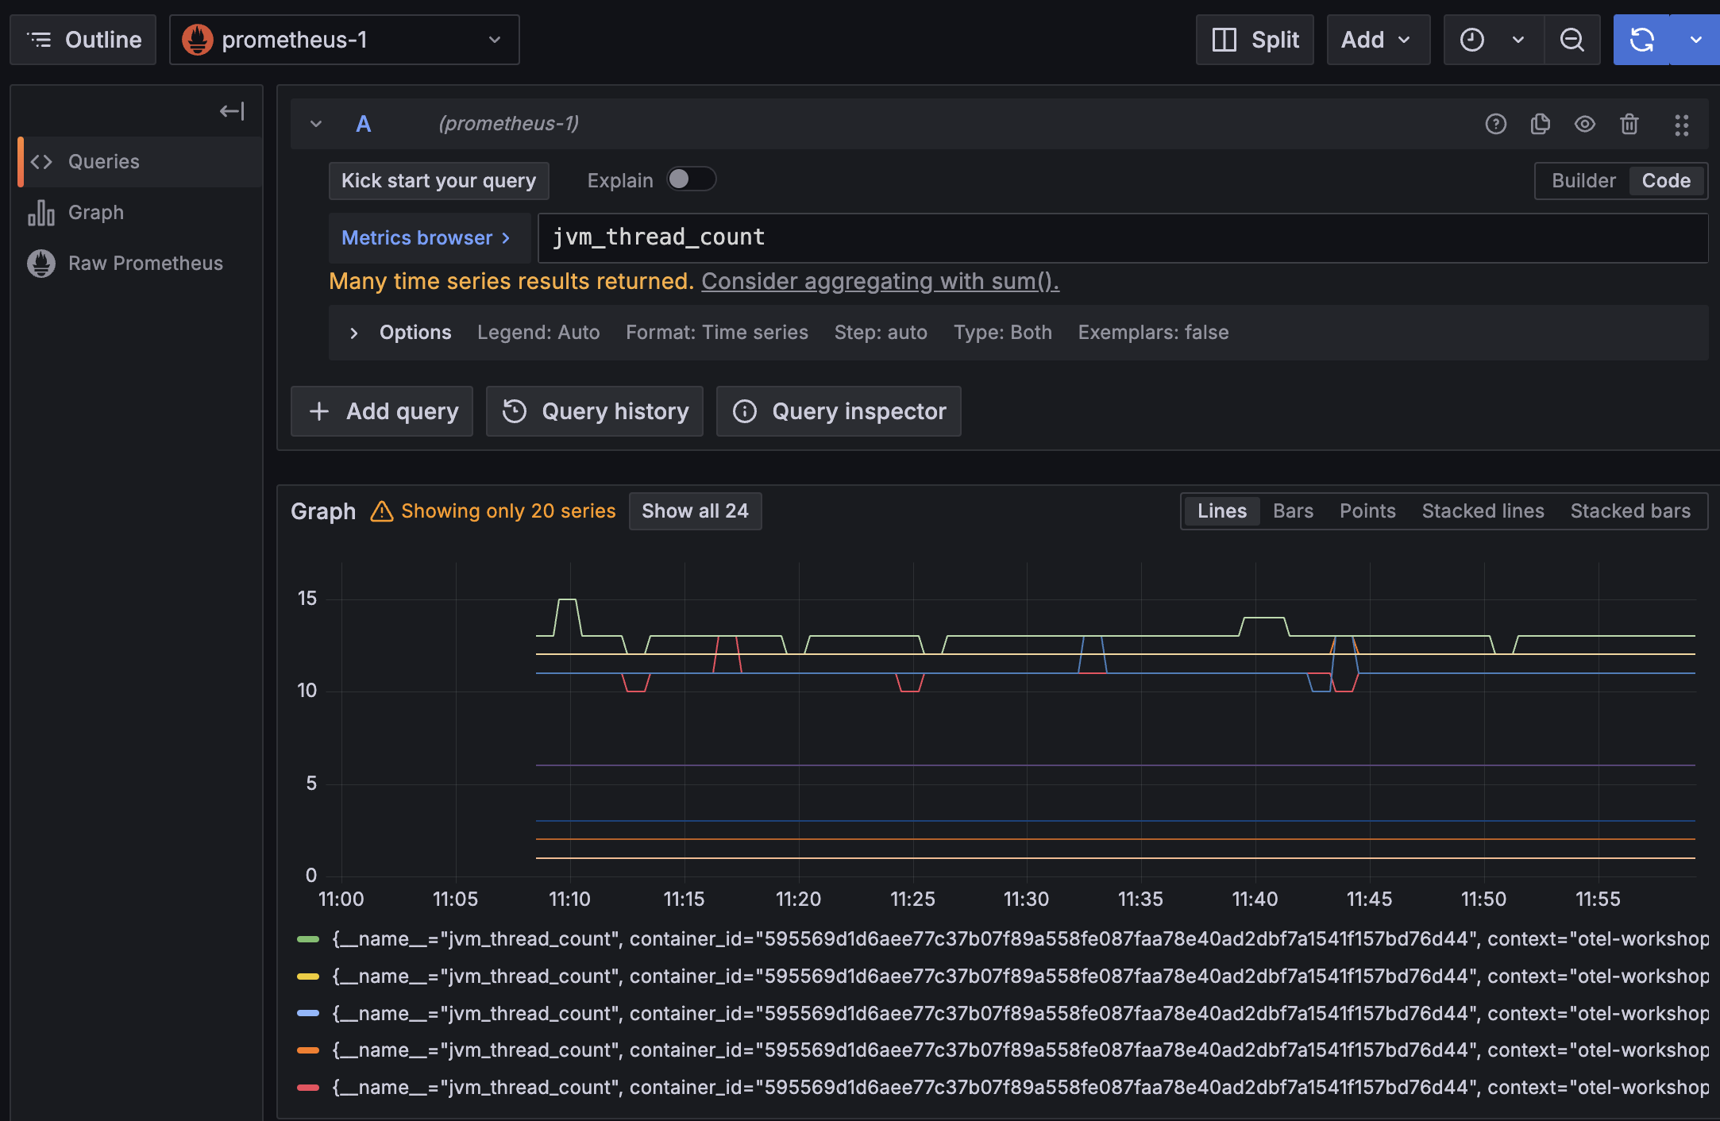Click the Show all 24 button
Screen dimensions: 1720x1121
click(x=695, y=511)
